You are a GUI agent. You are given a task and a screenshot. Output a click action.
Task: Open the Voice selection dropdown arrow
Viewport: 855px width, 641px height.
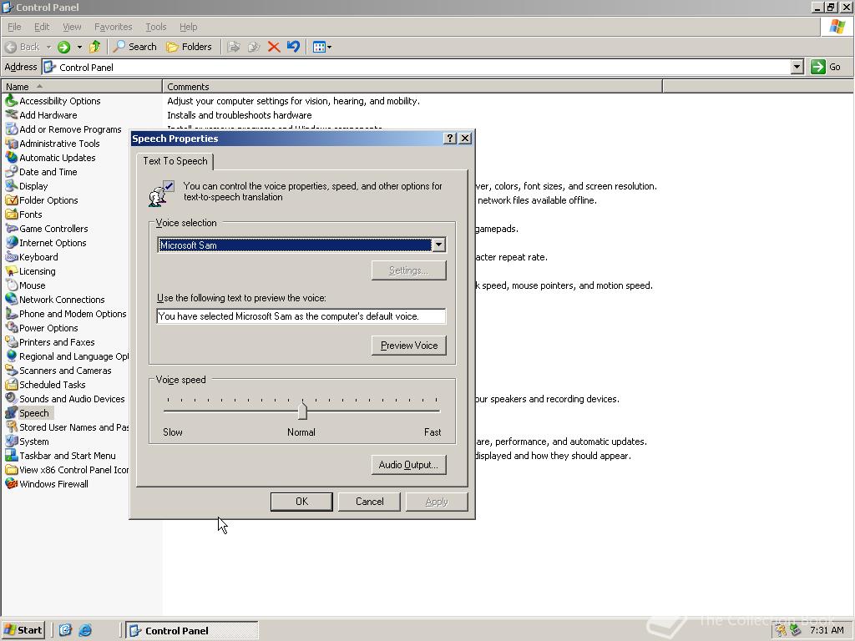(438, 245)
